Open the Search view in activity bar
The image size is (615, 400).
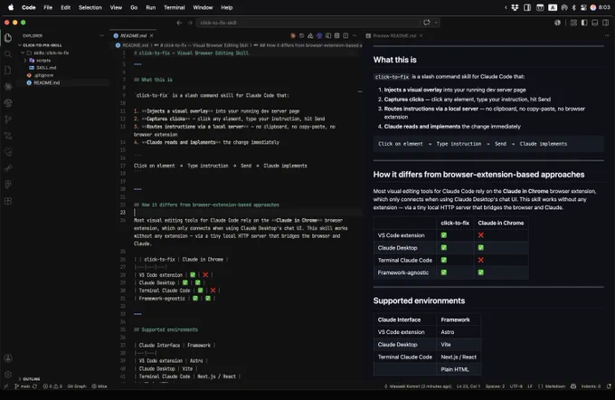click(8, 53)
